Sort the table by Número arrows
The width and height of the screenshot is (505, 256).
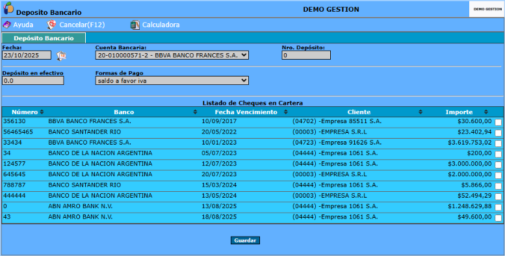pyautogui.click(x=42, y=112)
